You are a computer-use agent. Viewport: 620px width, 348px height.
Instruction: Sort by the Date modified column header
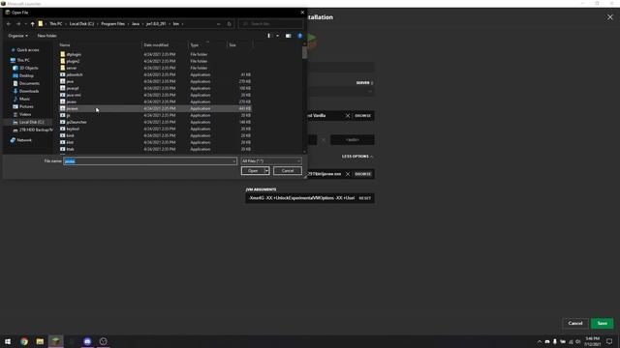coord(156,45)
